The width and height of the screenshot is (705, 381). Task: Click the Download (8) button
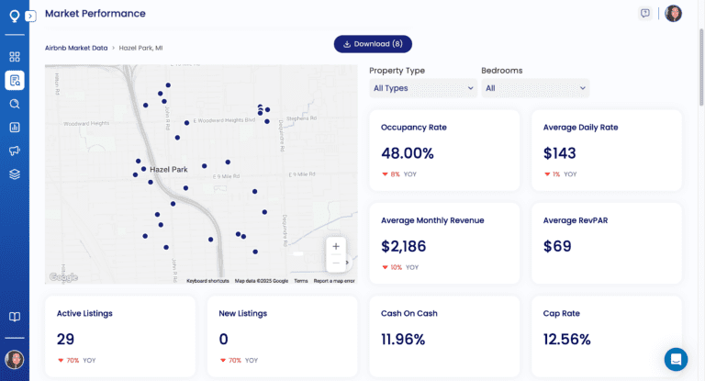coord(373,44)
